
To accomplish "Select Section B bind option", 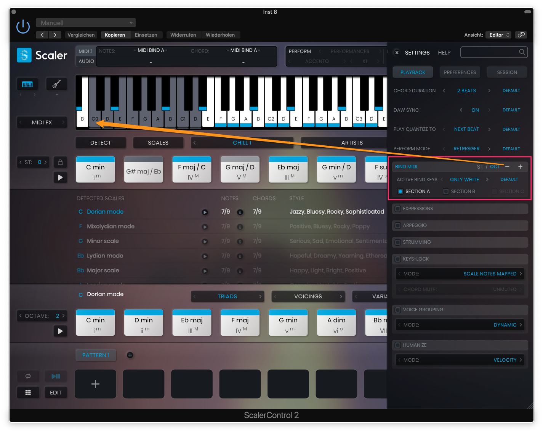I will [446, 192].
